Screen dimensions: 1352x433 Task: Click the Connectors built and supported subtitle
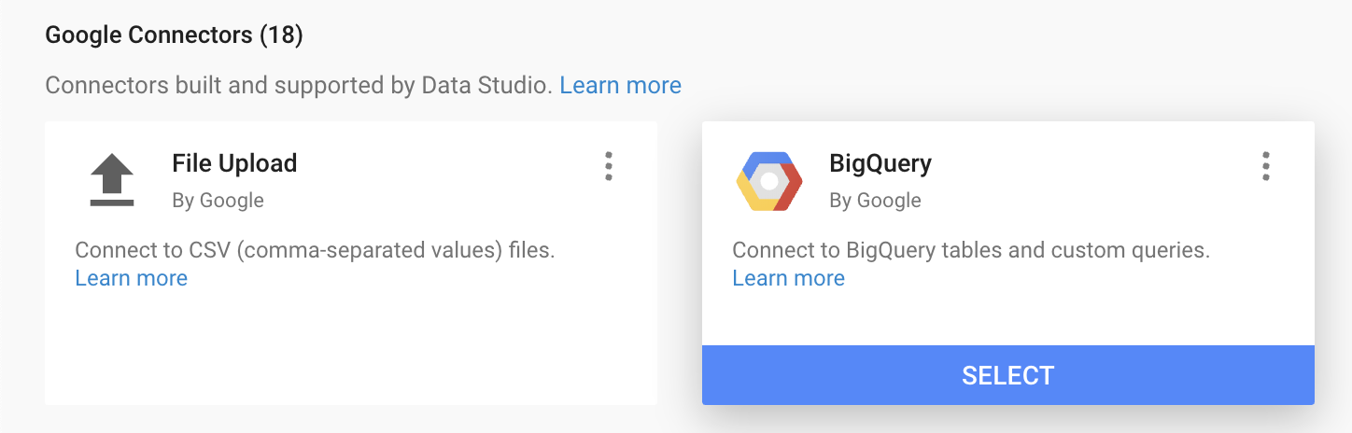click(301, 86)
